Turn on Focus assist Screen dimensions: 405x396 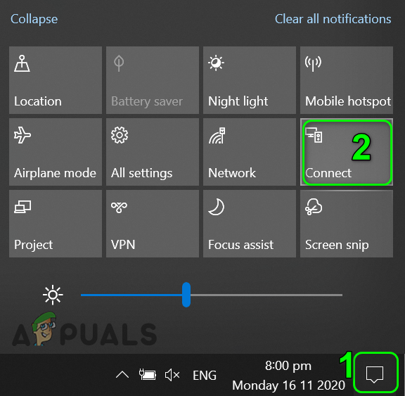250,224
